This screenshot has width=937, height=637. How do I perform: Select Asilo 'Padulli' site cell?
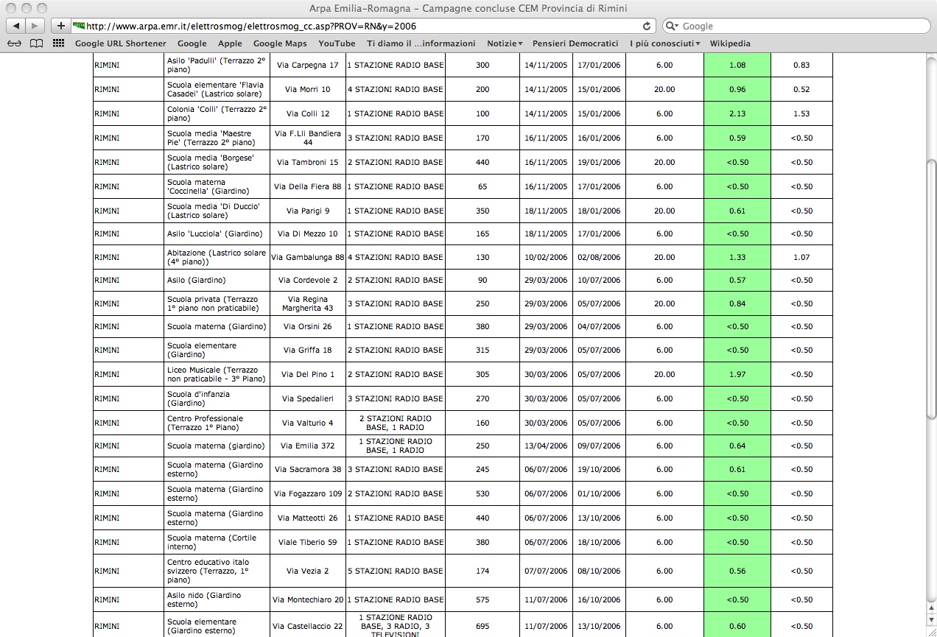click(217, 65)
